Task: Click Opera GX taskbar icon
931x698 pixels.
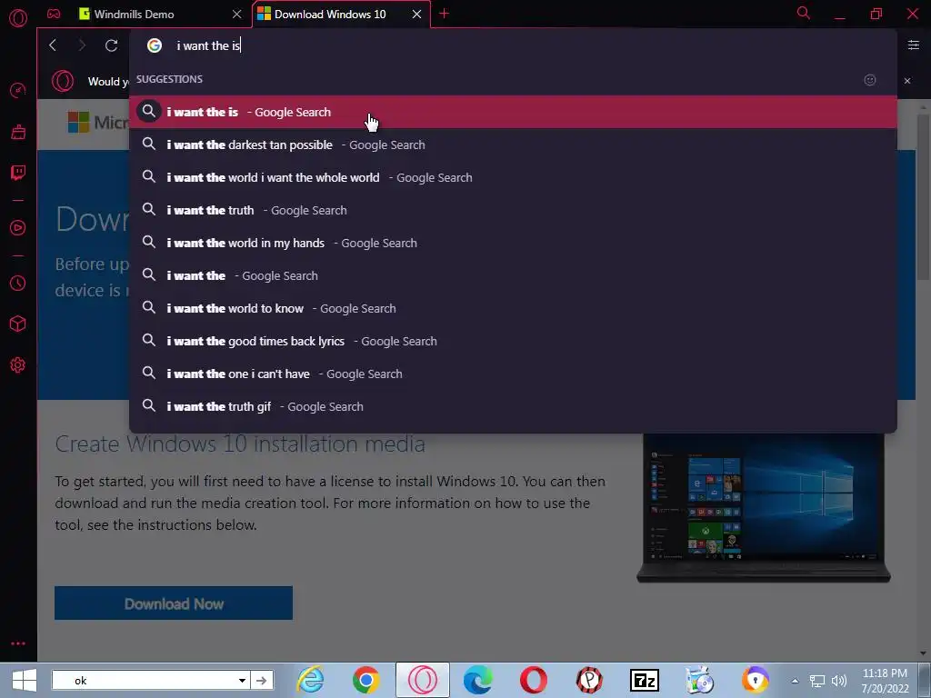Action: click(x=422, y=680)
